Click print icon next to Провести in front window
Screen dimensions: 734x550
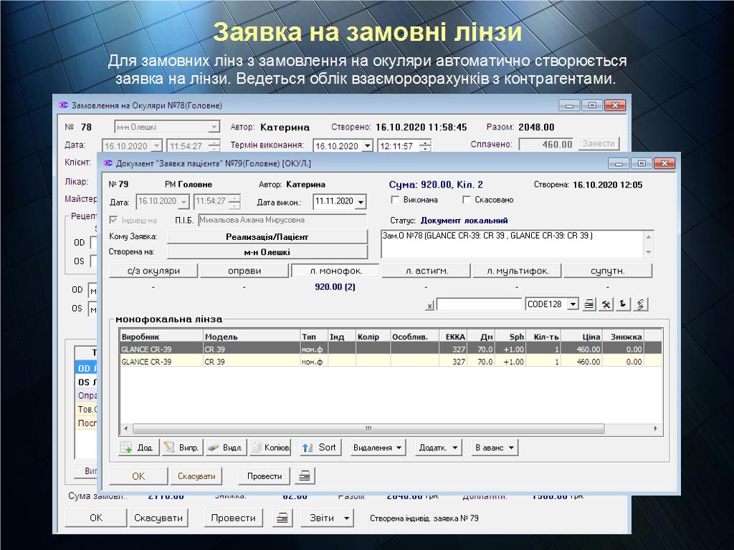[x=305, y=476]
